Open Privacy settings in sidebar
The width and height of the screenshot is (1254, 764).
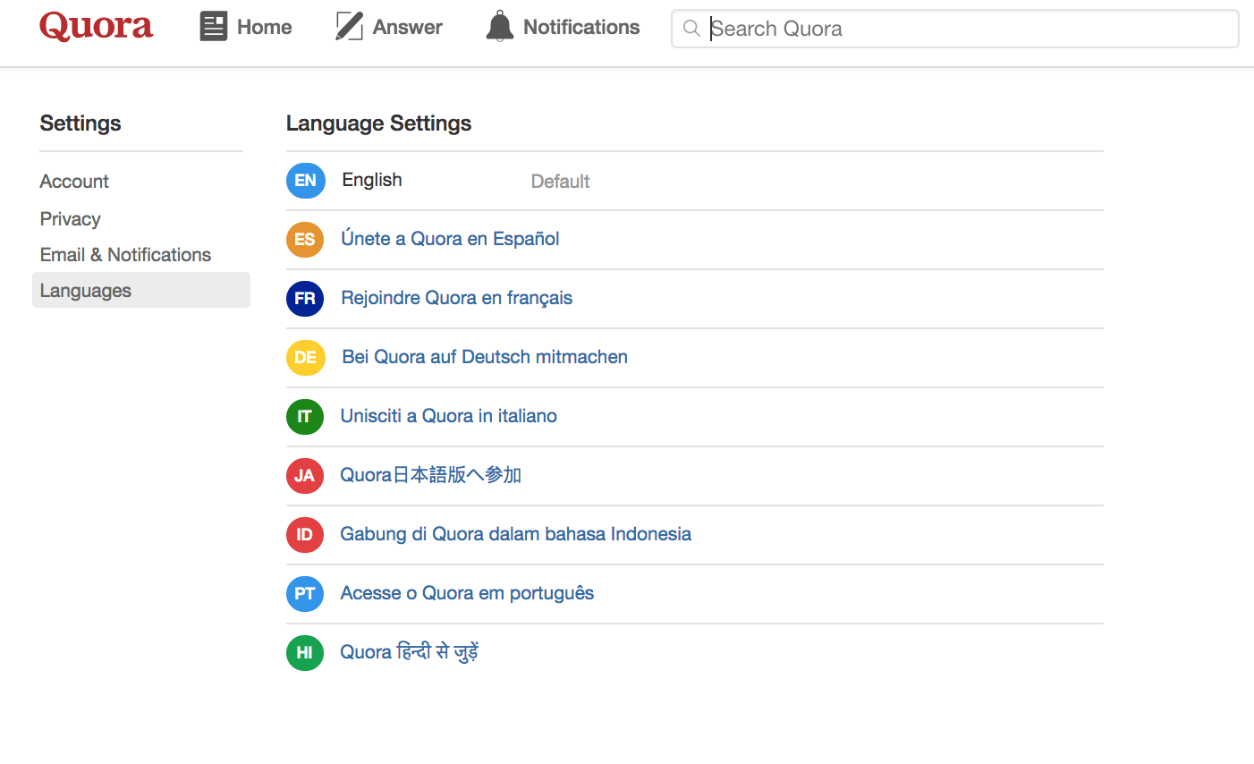click(x=70, y=219)
